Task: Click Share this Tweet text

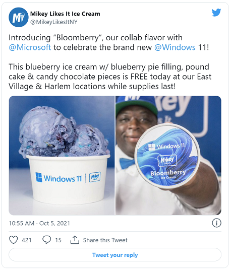Action: [105, 240]
